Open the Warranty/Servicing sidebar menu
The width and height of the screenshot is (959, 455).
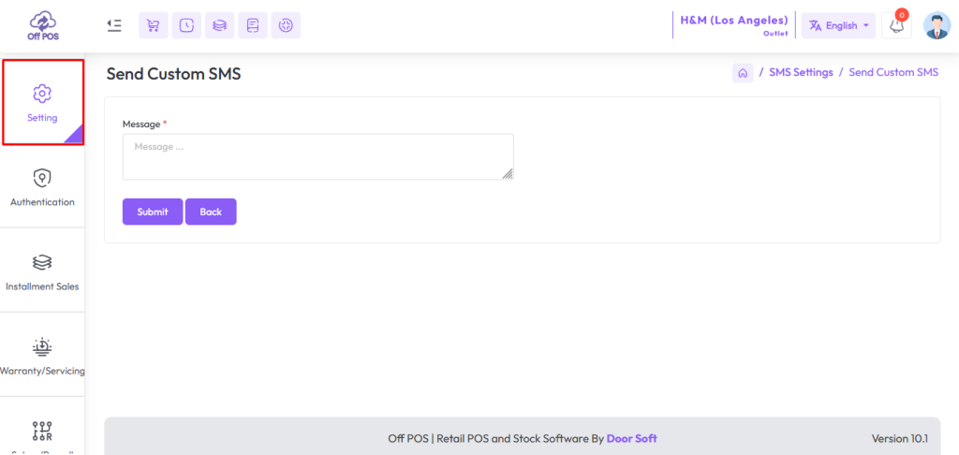pyautogui.click(x=42, y=356)
